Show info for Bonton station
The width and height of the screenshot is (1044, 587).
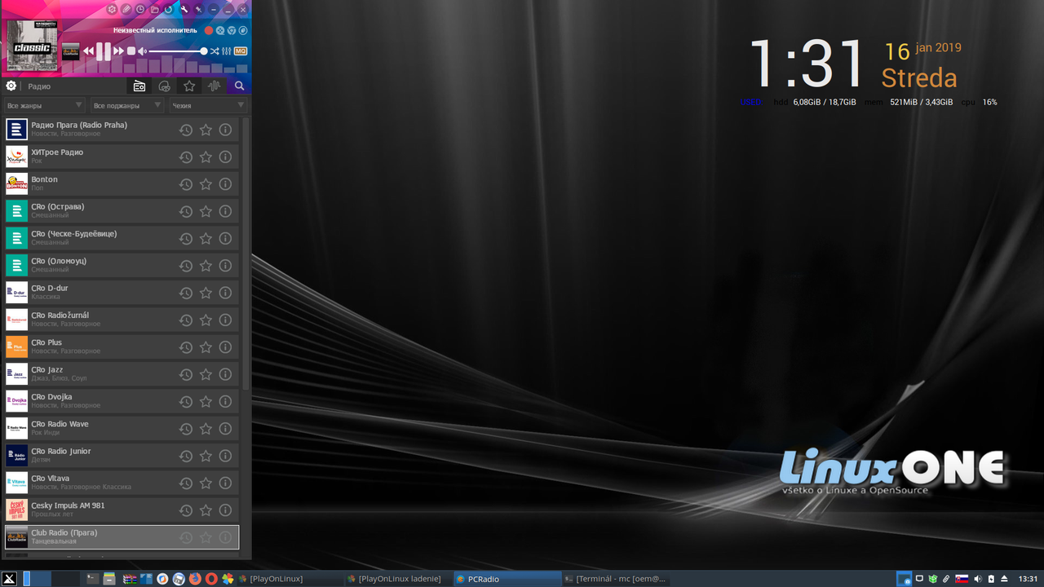point(225,184)
